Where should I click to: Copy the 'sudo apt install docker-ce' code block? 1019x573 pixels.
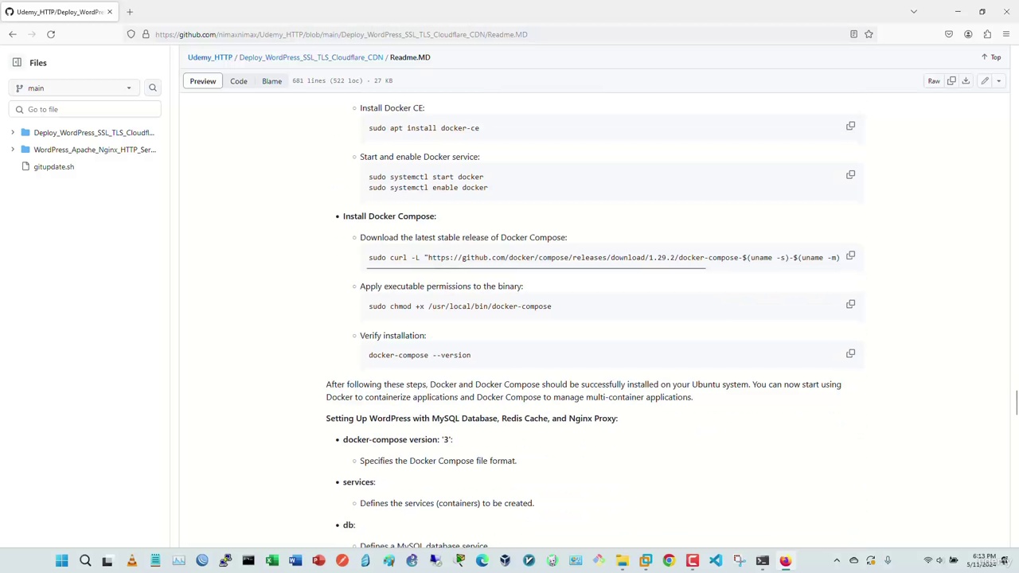850,126
